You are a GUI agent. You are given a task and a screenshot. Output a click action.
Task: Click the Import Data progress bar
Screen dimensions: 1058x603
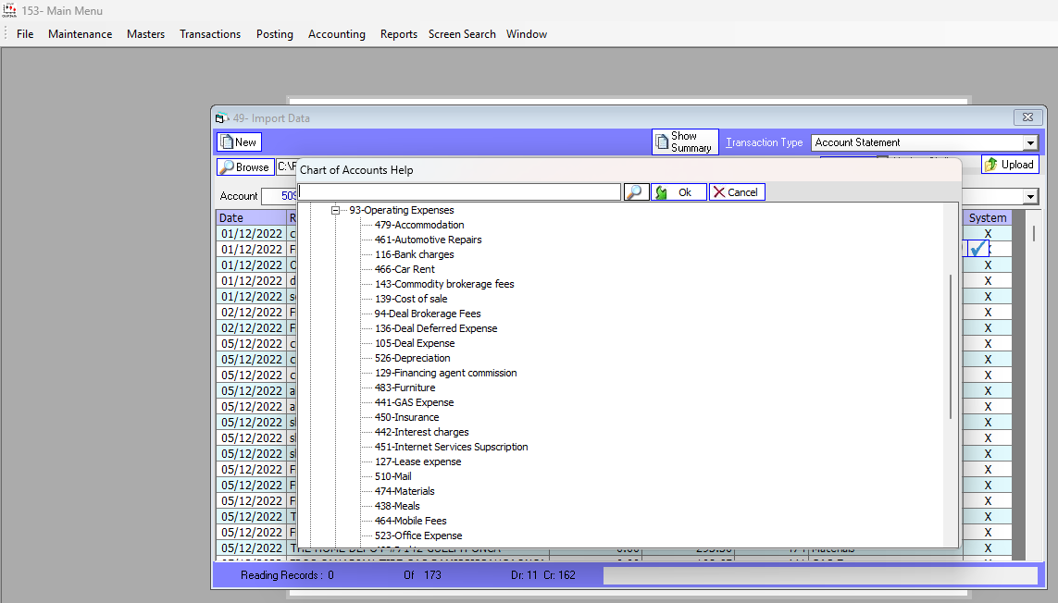(x=820, y=575)
